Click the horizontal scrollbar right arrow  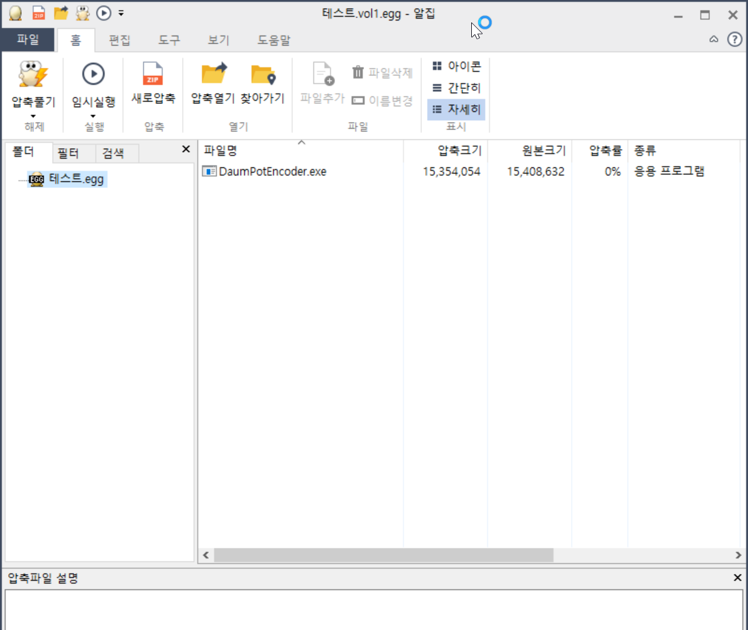tap(738, 555)
